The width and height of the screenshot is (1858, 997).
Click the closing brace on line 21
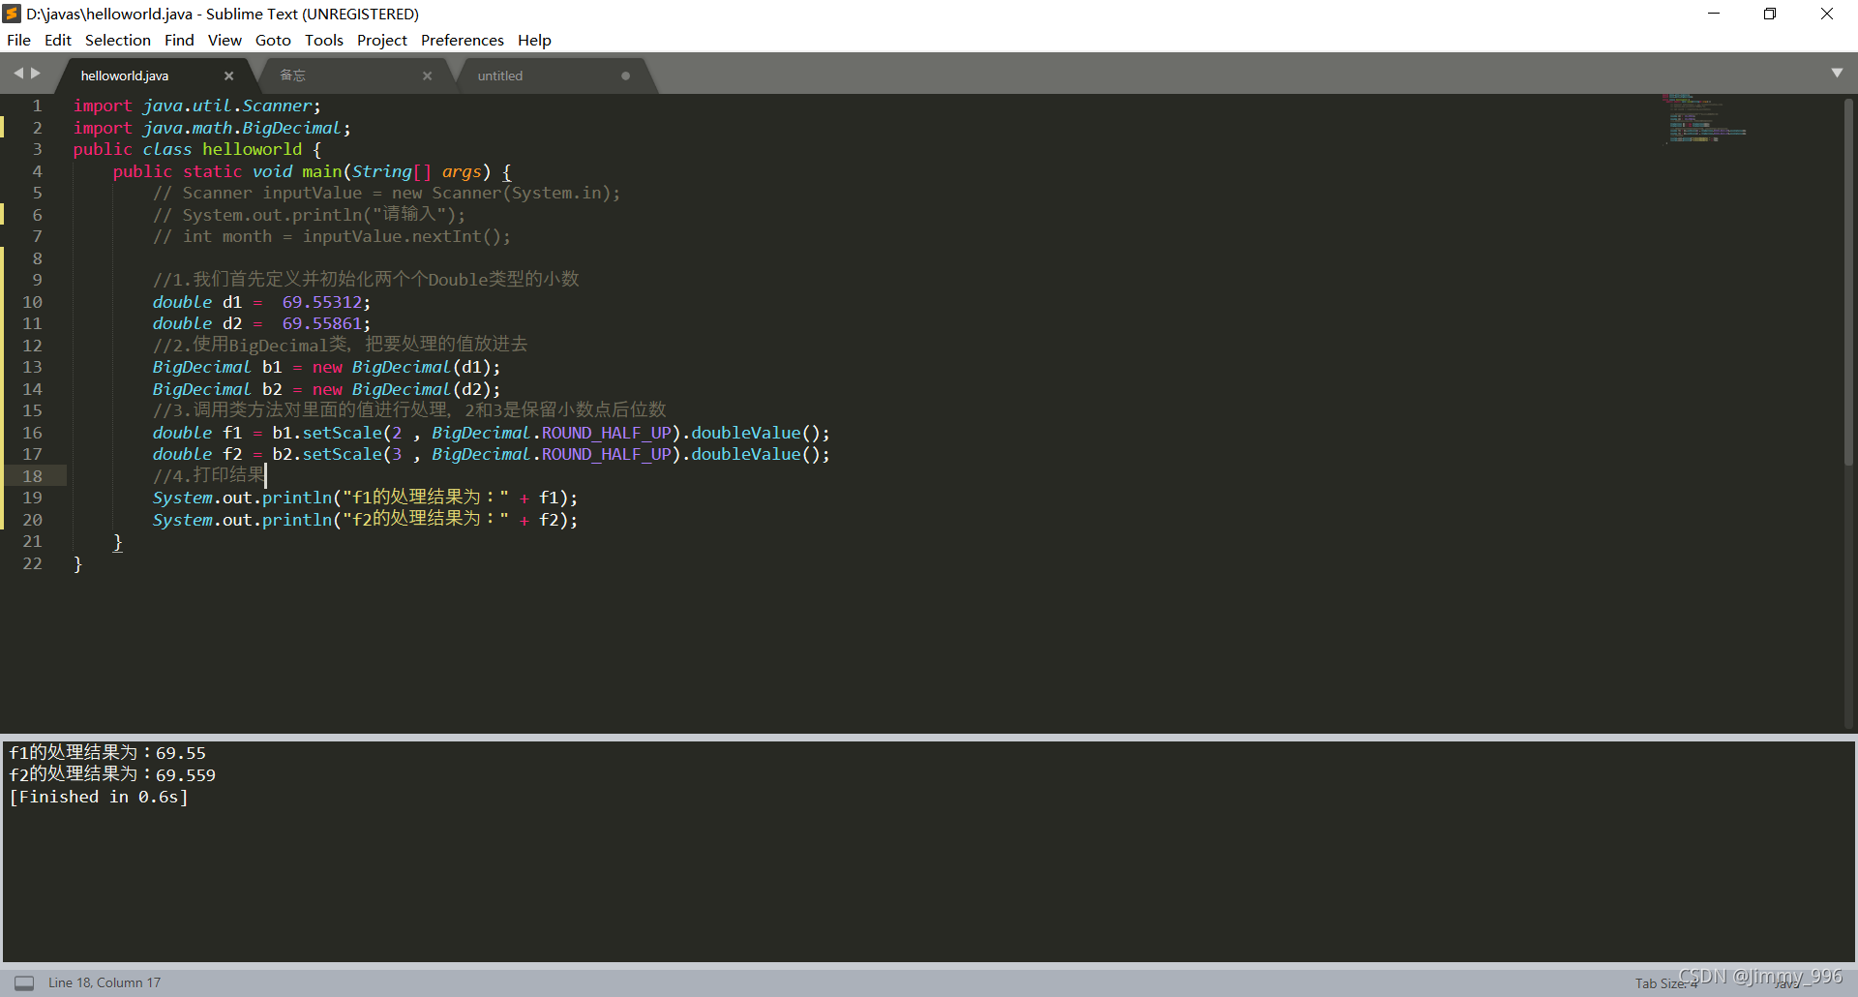tap(118, 542)
